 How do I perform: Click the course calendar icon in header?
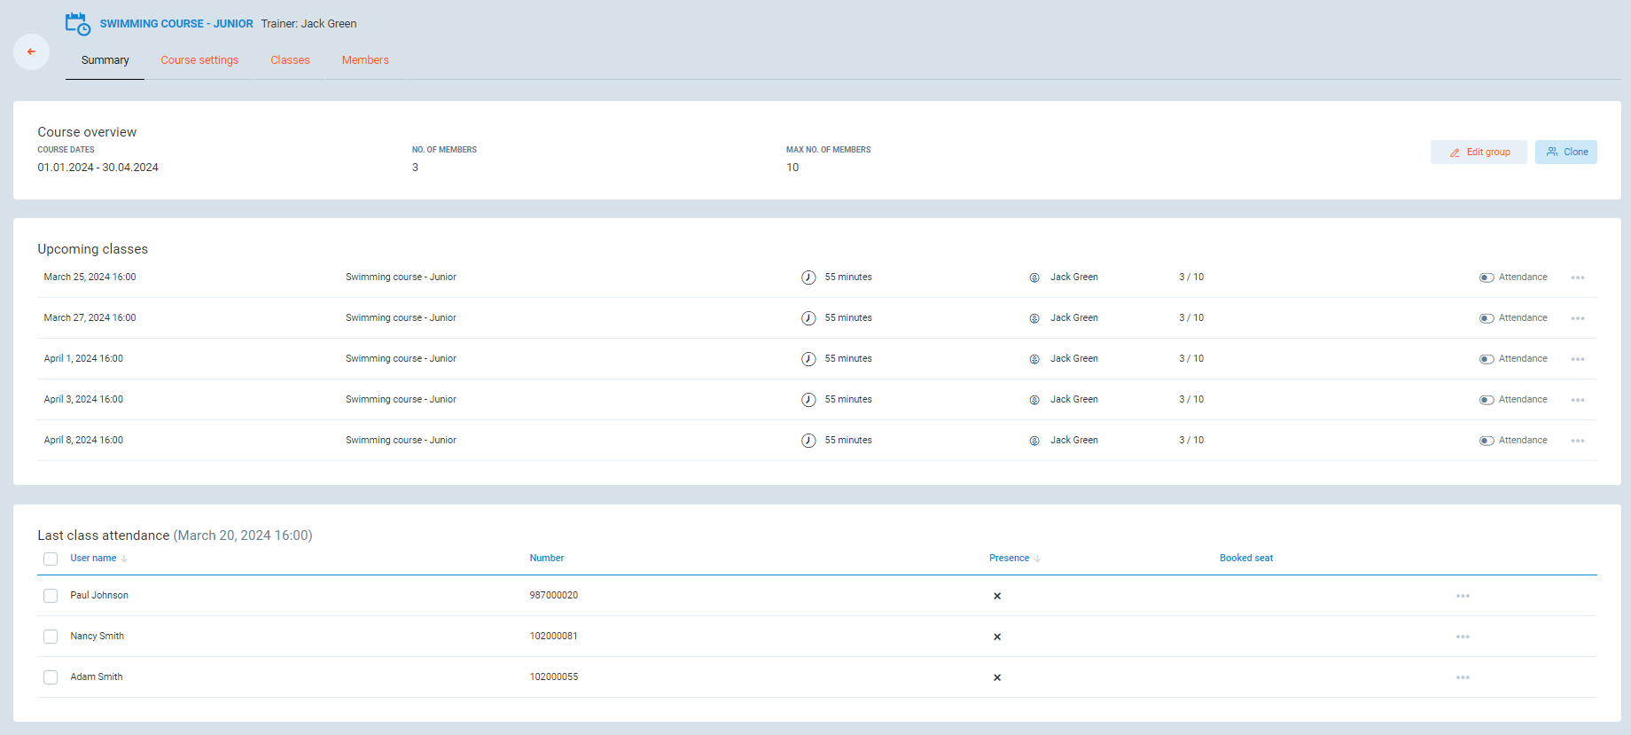coord(78,24)
